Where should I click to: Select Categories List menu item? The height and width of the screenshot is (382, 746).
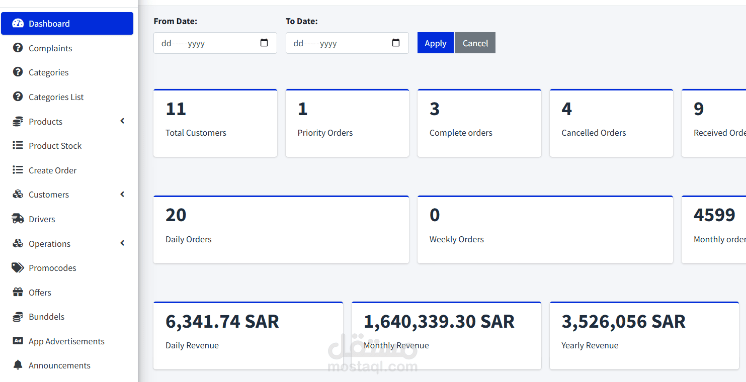[x=56, y=97]
